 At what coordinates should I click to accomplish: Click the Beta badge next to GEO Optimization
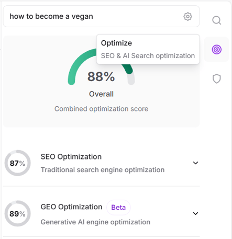click(x=118, y=208)
